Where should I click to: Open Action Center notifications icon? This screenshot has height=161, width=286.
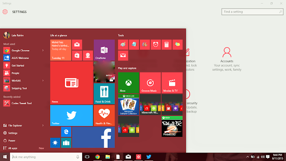coord(268,157)
